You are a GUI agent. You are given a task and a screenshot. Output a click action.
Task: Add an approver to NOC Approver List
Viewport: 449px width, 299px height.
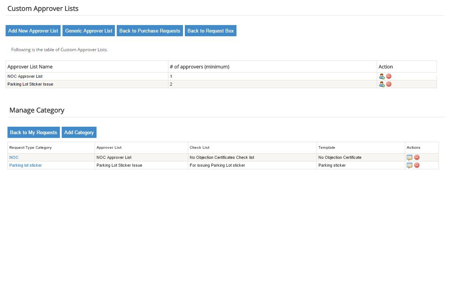[x=382, y=76]
